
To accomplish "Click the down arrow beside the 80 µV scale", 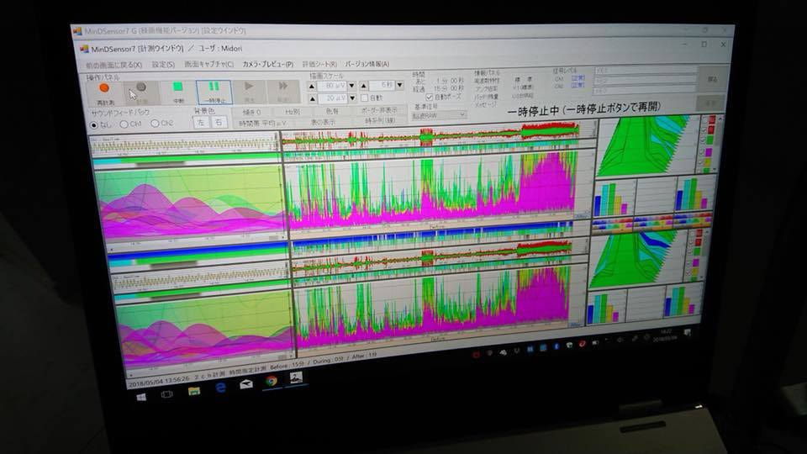I will point(351,85).
